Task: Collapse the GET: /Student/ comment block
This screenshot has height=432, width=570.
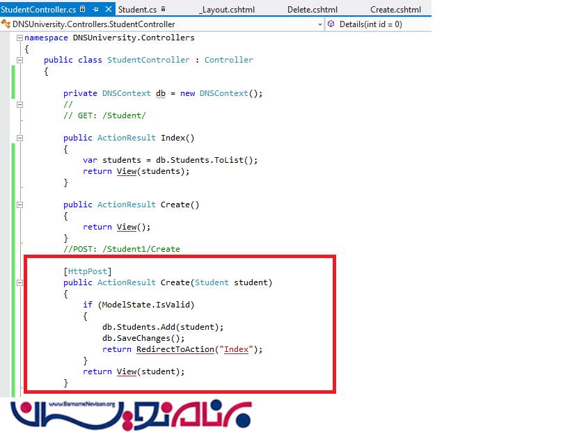Action: click(19, 104)
